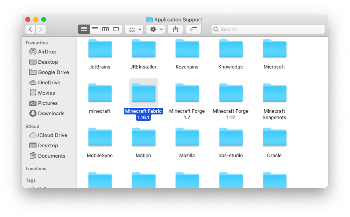Open the group-by arrangement dropdown

134,29
